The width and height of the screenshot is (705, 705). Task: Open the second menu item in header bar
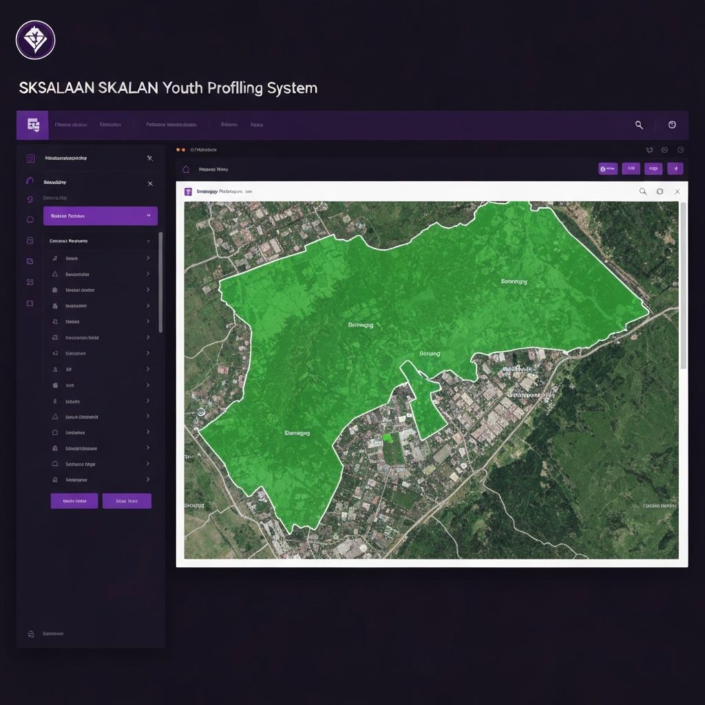[x=110, y=125]
